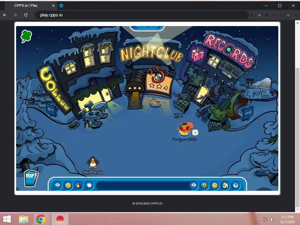Switch to the red CPPS app taskbar icon
Screen dimensions: 300x225
(x=60, y=219)
